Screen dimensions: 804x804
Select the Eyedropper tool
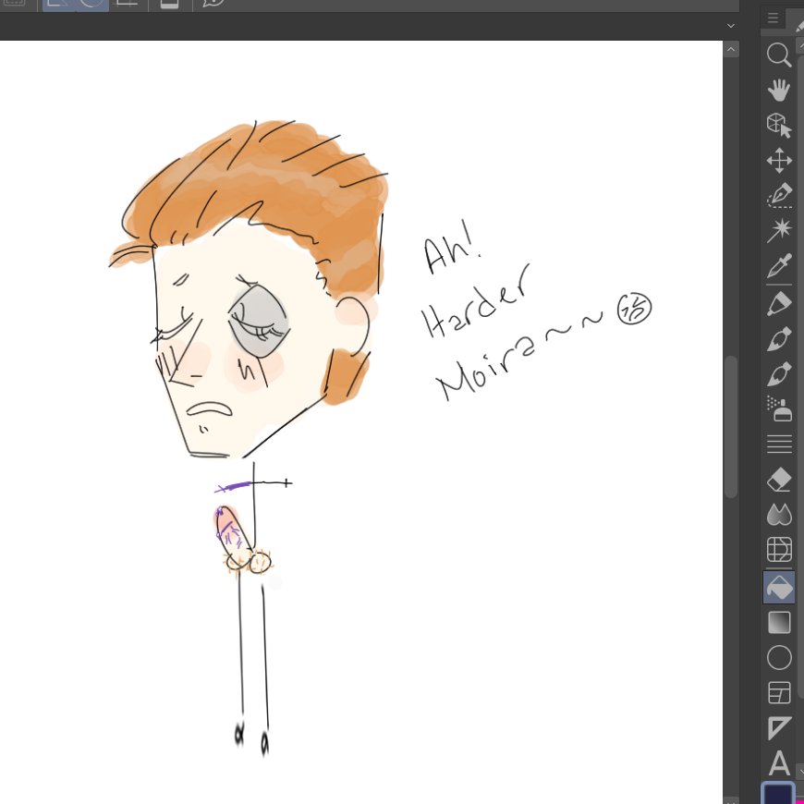pyautogui.click(x=779, y=265)
